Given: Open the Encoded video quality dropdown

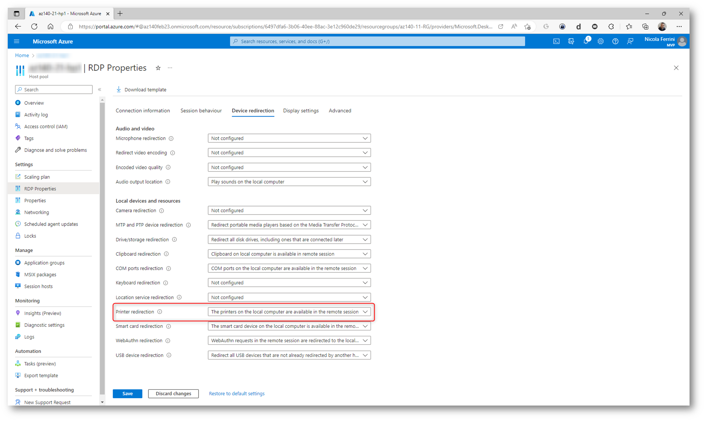Looking at the screenshot, I should pos(289,167).
